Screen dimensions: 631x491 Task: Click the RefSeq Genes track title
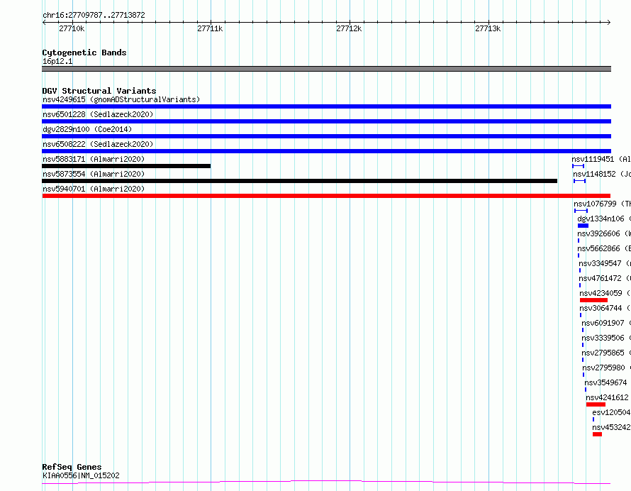coord(72,468)
